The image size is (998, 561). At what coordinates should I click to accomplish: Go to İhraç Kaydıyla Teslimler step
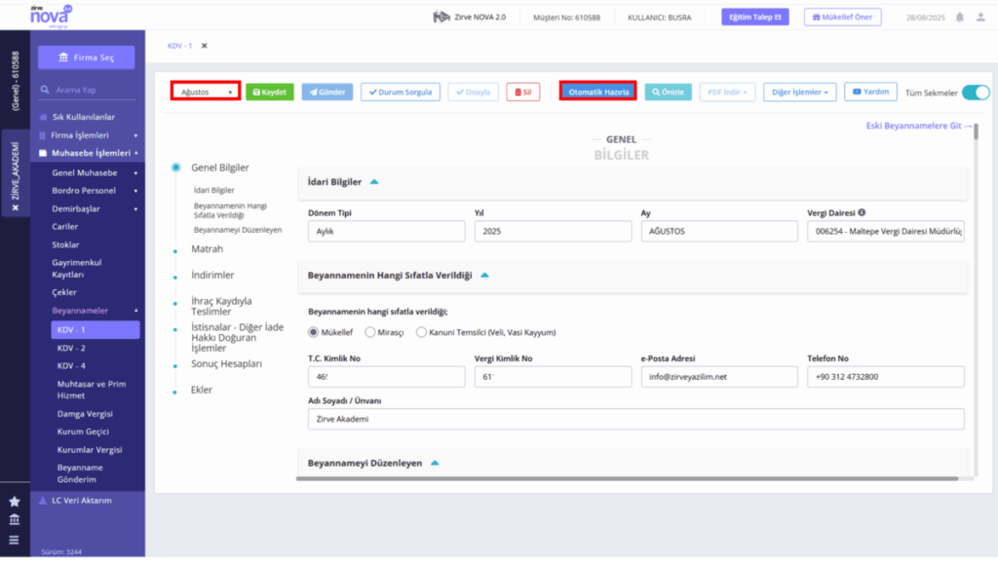[x=221, y=306]
